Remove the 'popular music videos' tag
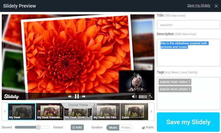 (x=189, y=82)
